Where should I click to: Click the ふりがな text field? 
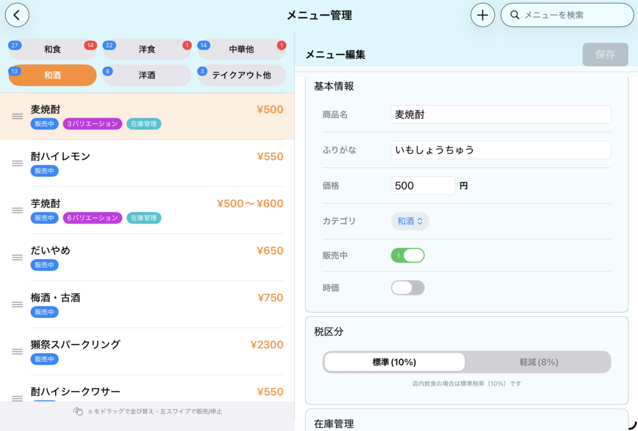501,150
